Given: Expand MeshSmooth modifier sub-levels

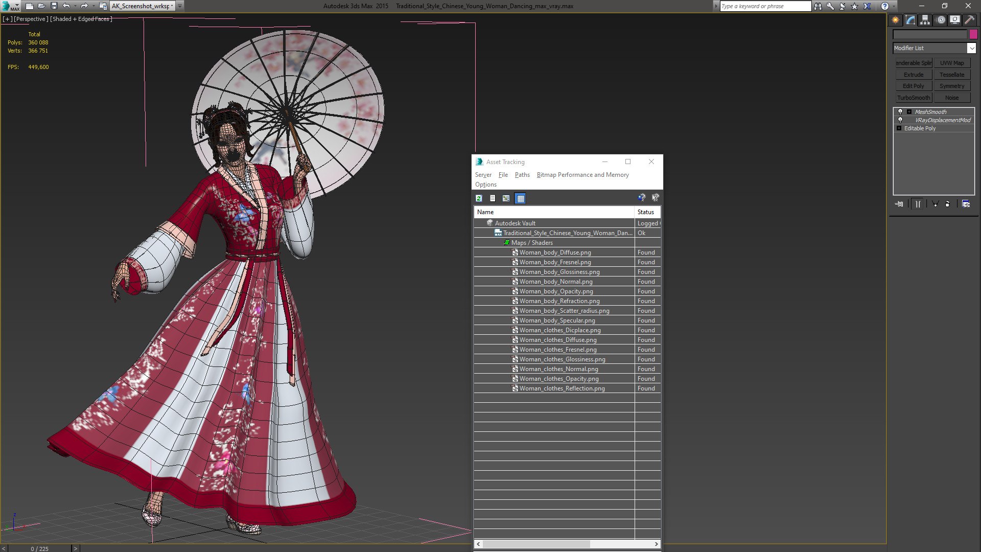Looking at the screenshot, I should point(909,111).
